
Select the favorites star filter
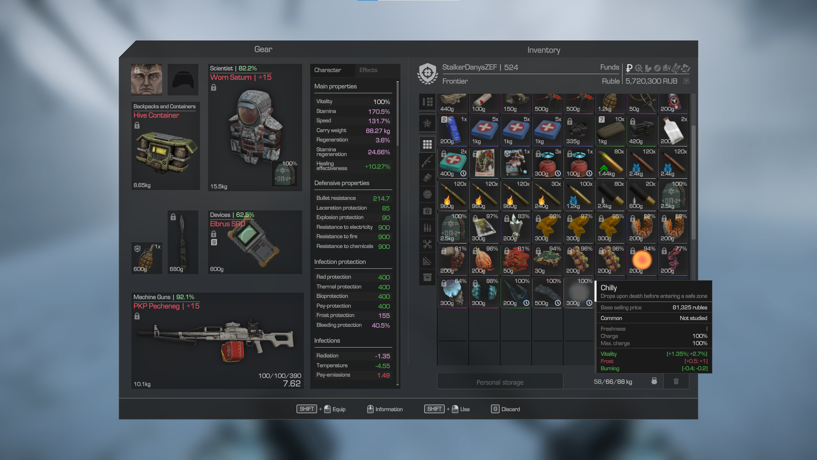point(427,124)
